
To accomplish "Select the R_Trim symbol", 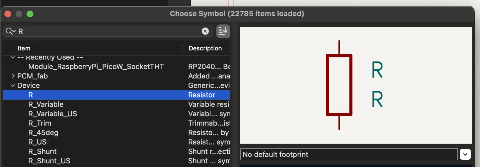I will click(x=40, y=123).
